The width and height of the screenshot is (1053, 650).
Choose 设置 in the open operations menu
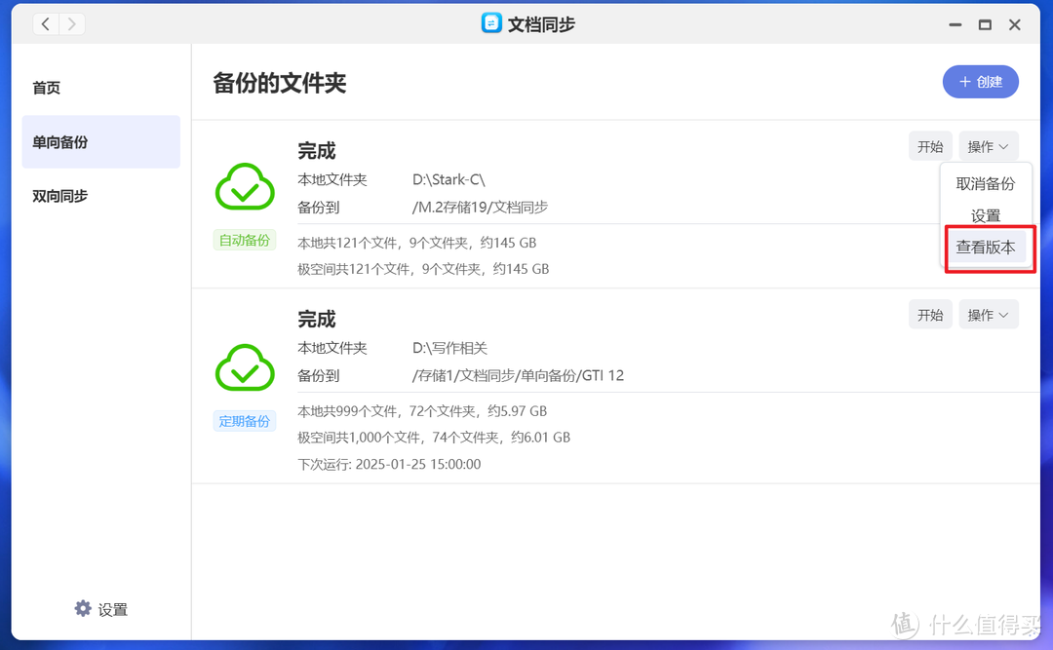click(986, 214)
